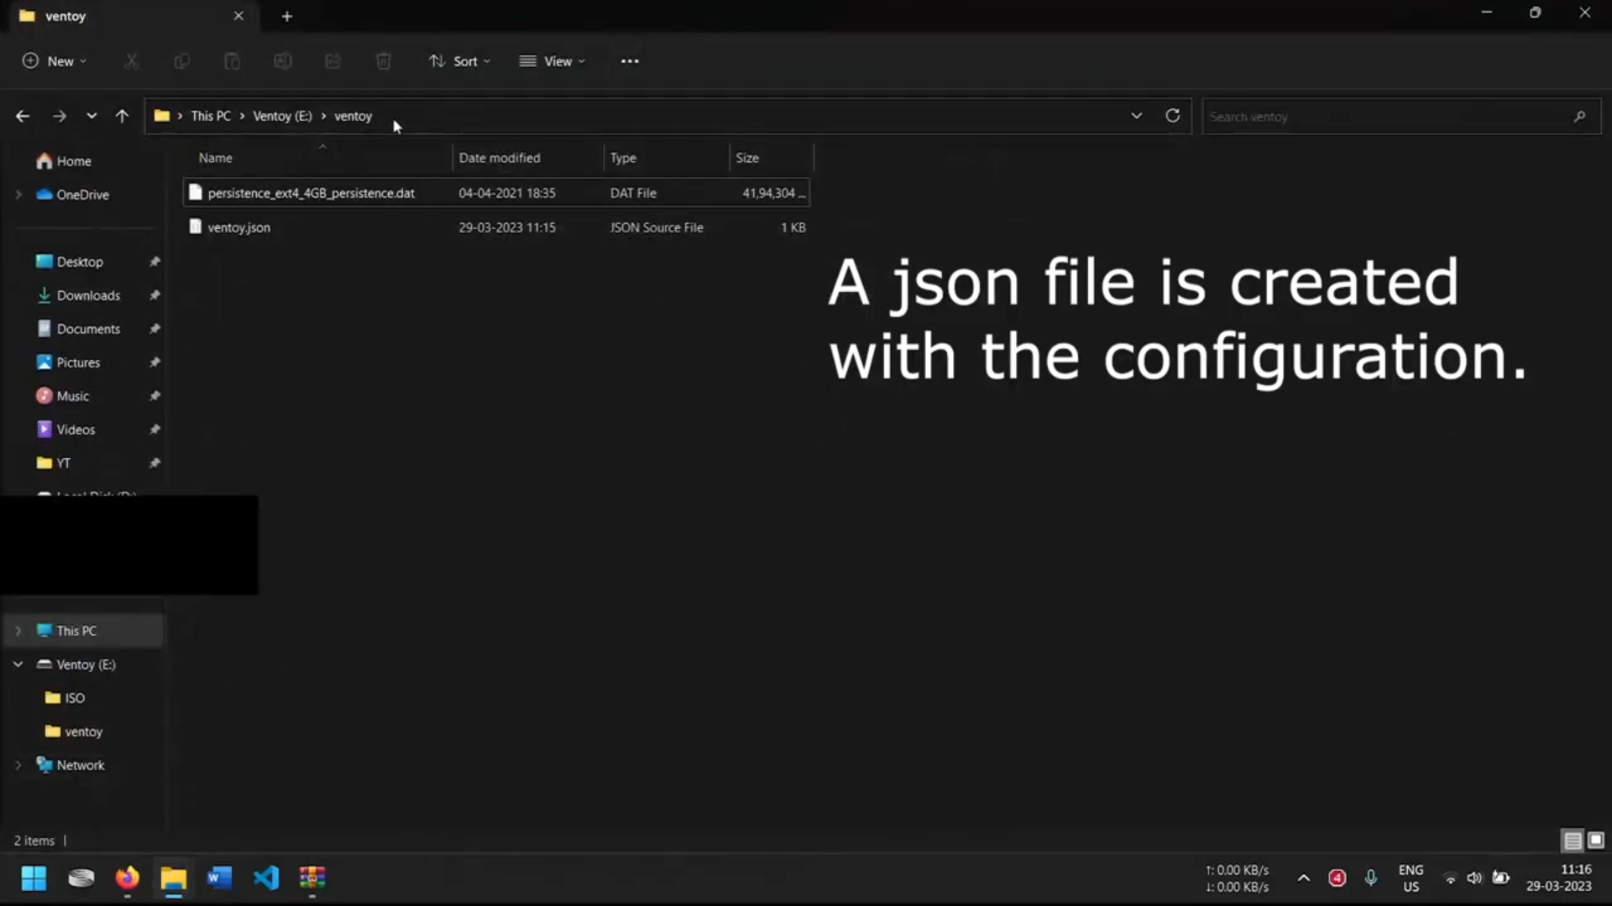Image resolution: width=1612 pixels, height=906 pixels.
Task: Copy the selected file
Action: 182,60
